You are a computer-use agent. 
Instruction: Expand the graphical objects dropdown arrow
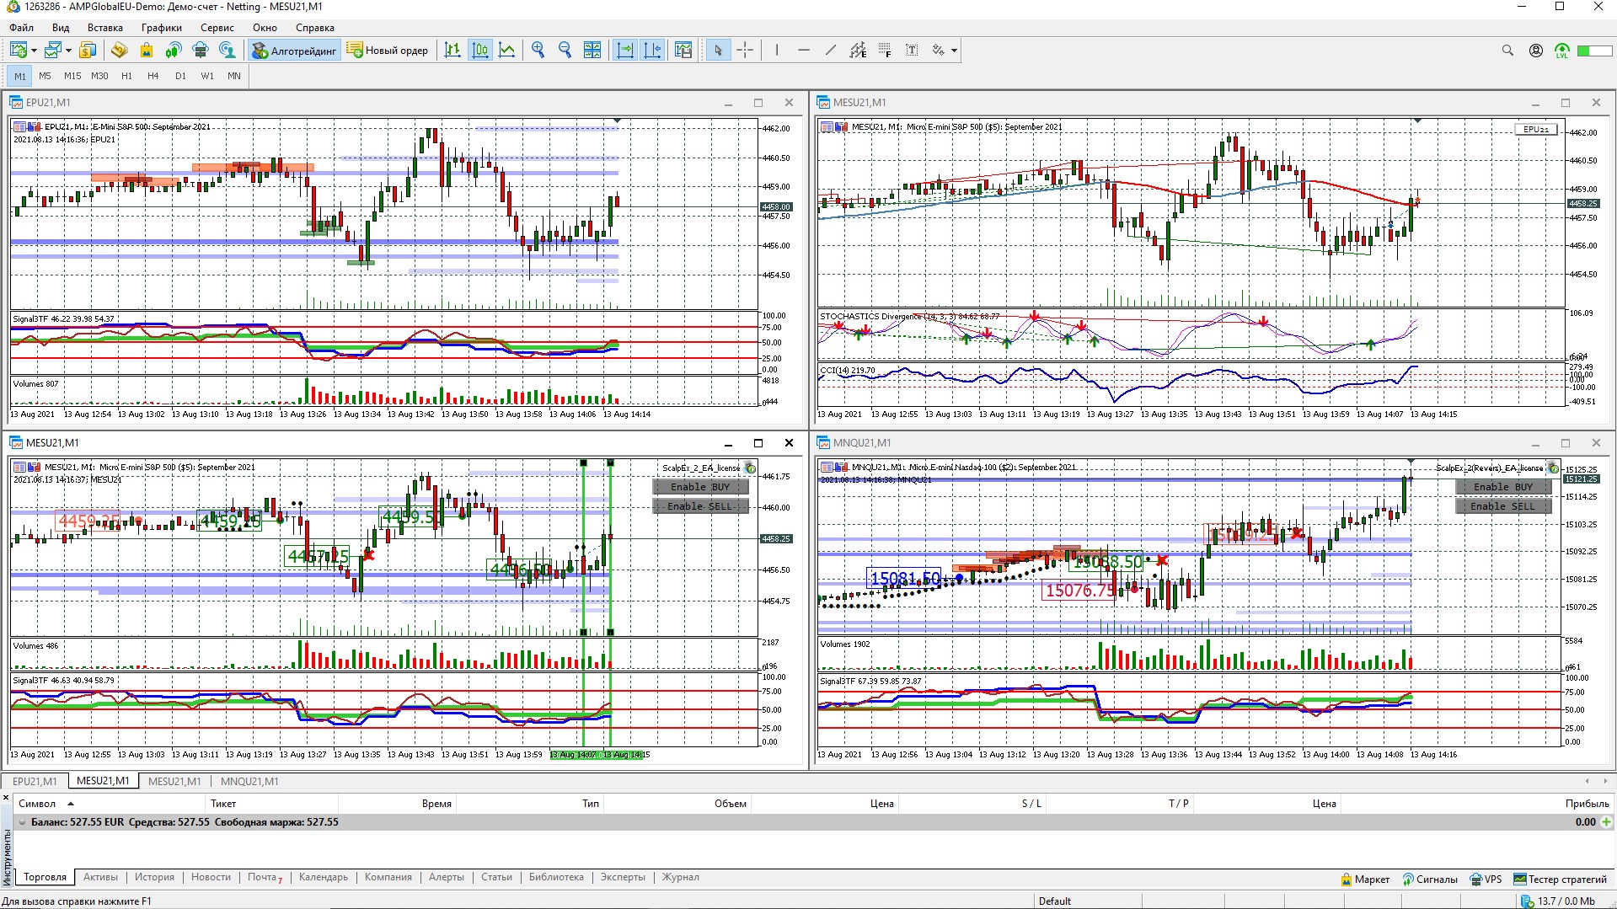954,51
